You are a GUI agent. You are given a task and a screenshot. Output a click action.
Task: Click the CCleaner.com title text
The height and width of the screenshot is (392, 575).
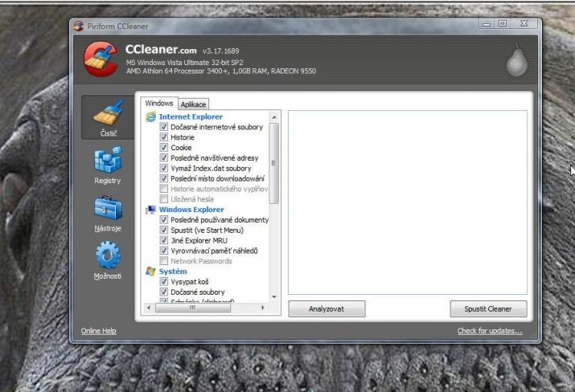point(161,49)
